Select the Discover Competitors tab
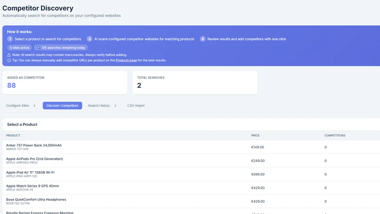380x214 pixels. click(x=62, y=106)
